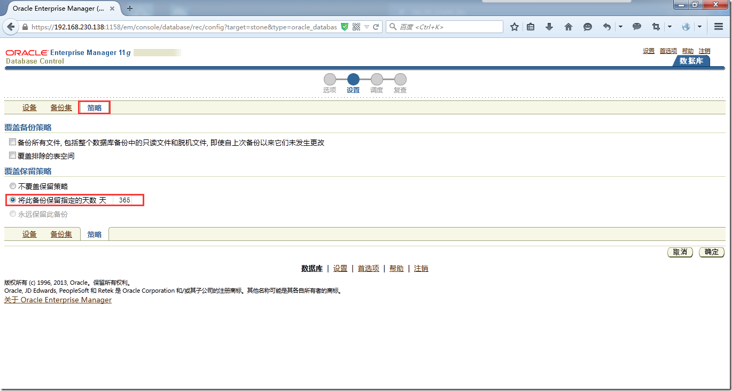Screen dimensions: 732x391
Task: Click the padlock site security icon
Action: click(25, 27)
